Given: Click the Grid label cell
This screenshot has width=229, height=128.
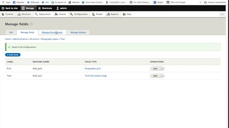Looking at the screenshot, I should (x=9, y=69).
